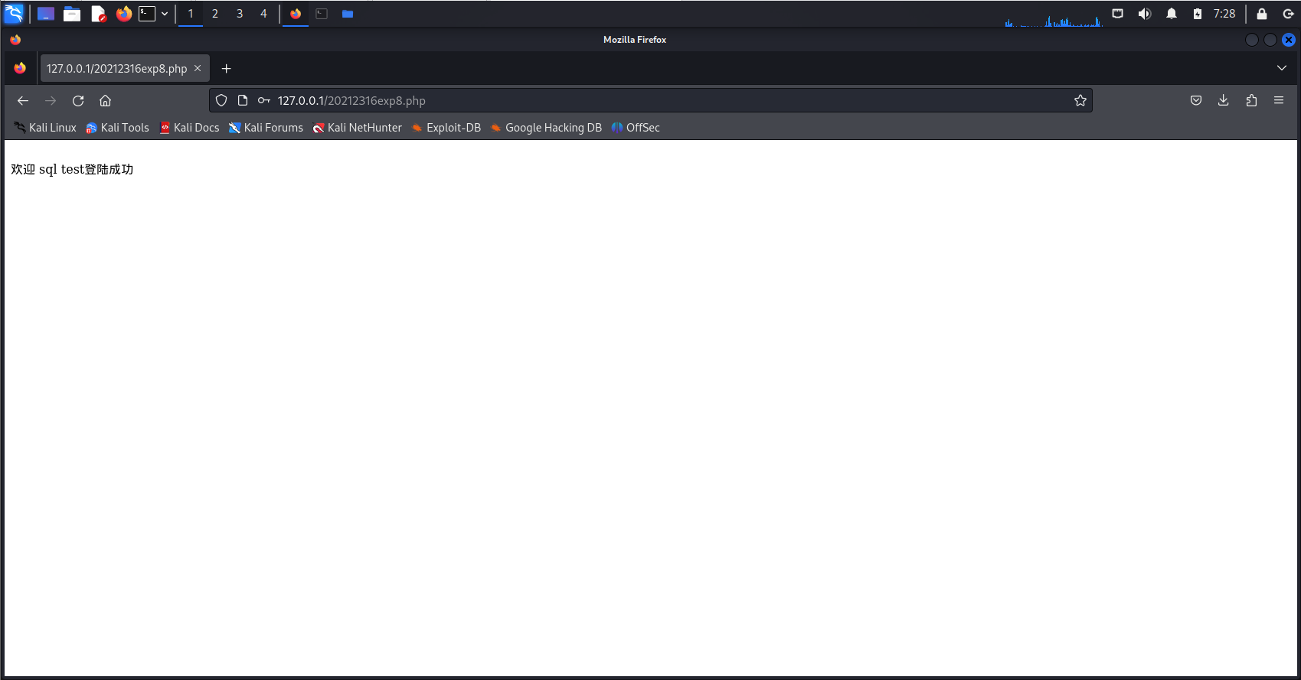Open the file manager launcher in the panel

[72, 14]
